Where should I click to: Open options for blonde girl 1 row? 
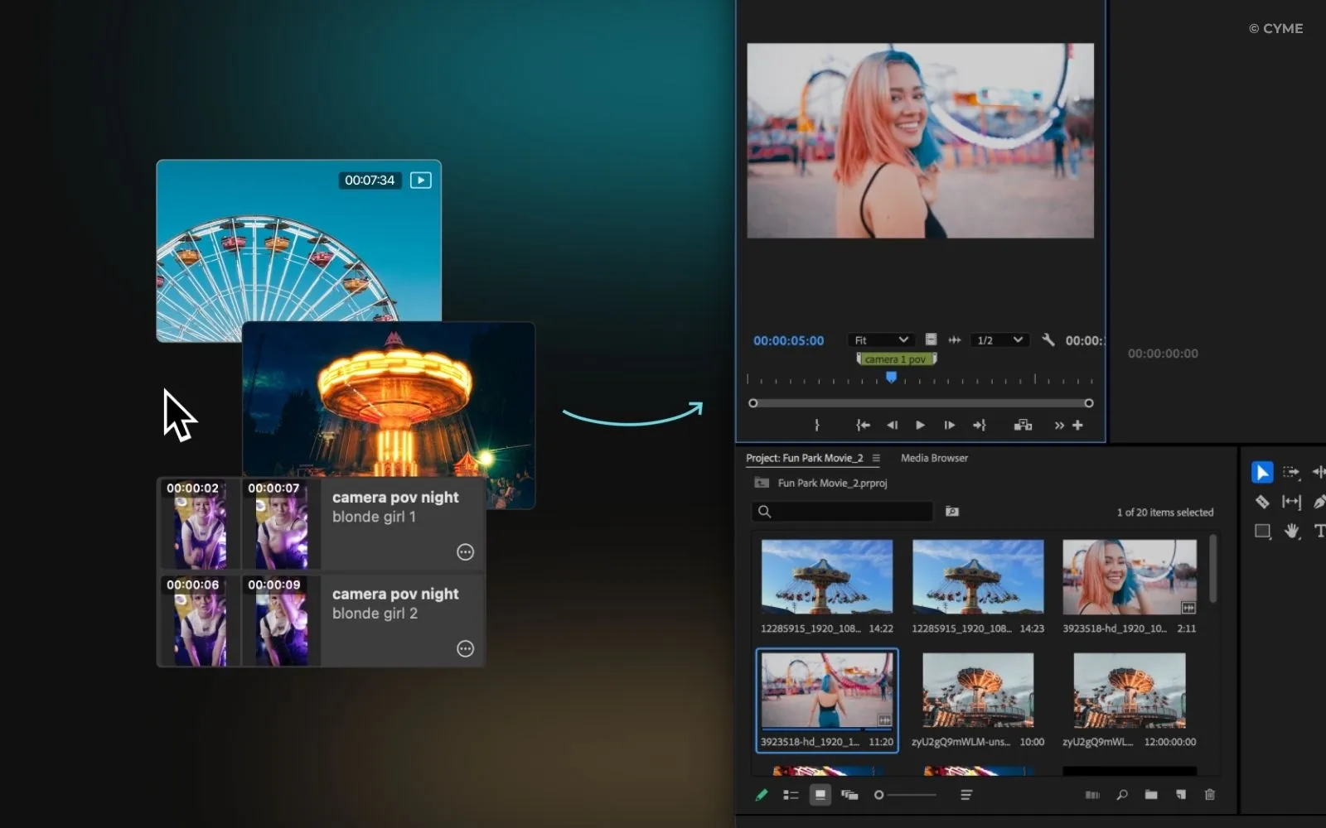coord(466,552)
